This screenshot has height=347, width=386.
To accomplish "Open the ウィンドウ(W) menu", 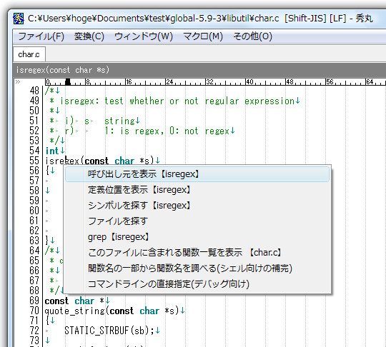I will coord(144,36).
